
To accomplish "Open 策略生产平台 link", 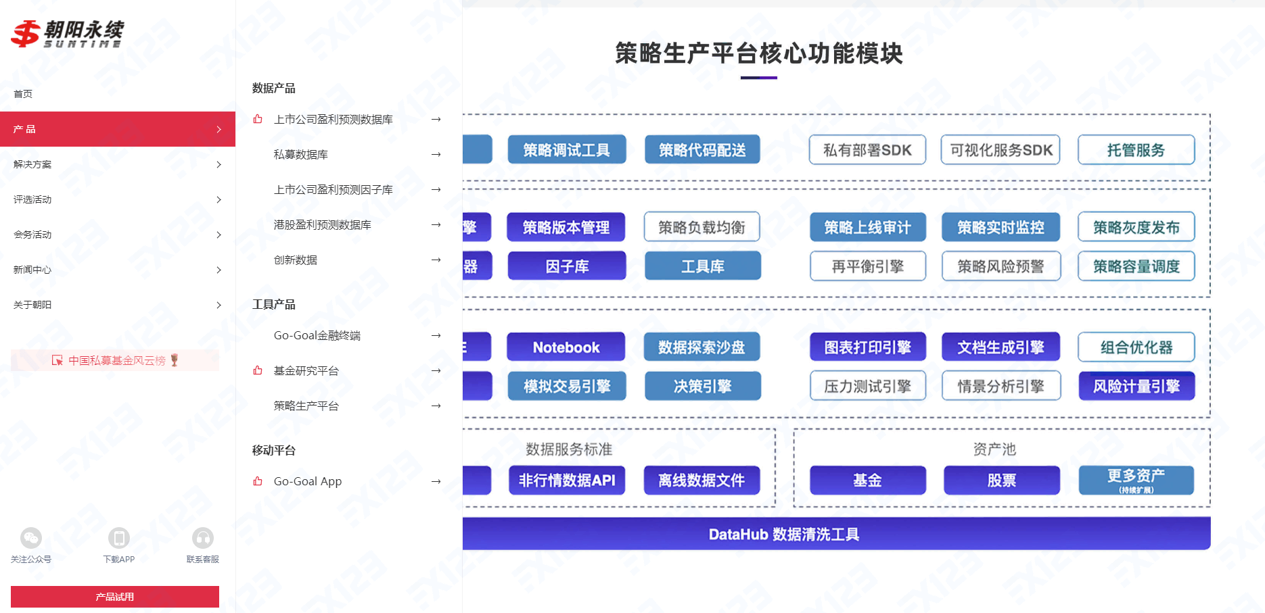I will (306, 406).
